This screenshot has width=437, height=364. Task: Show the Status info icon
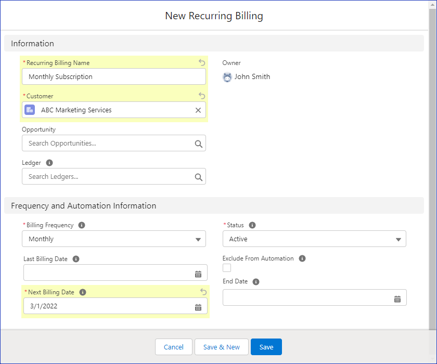pos(252,225)
